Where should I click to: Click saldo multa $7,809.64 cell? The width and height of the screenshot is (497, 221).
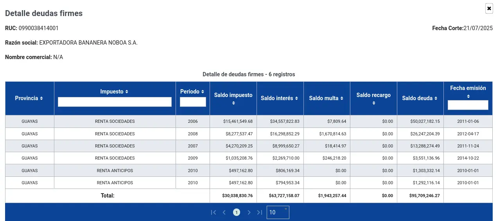[327, 121]
